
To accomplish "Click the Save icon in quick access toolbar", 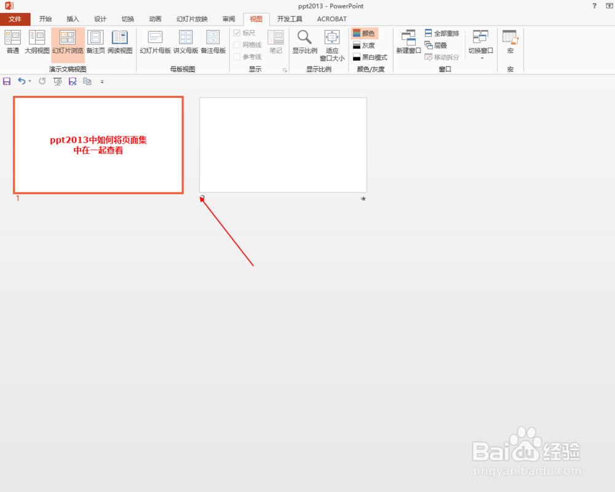I will (x=7, y=81).
